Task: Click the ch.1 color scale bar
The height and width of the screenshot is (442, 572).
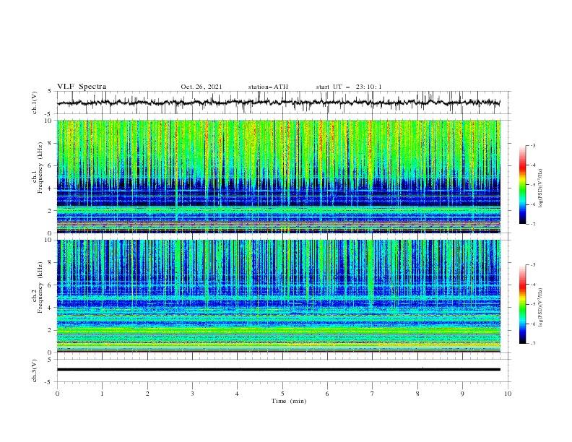Action: point(522,185)
